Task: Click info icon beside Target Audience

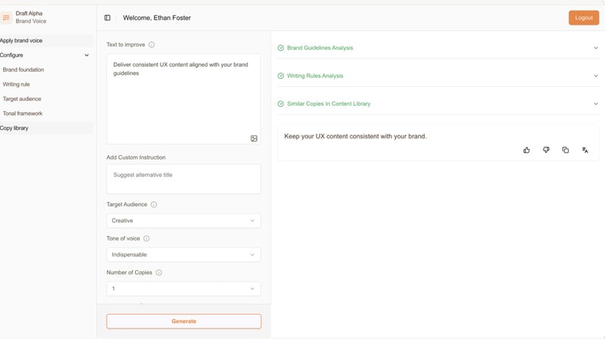Action: click(154, 204)
